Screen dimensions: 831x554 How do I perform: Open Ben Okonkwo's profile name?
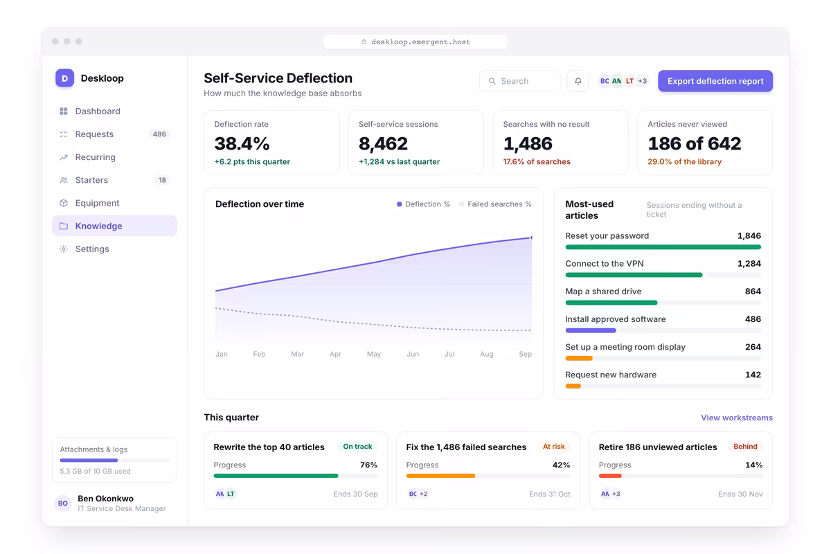[x=105, y=499]
